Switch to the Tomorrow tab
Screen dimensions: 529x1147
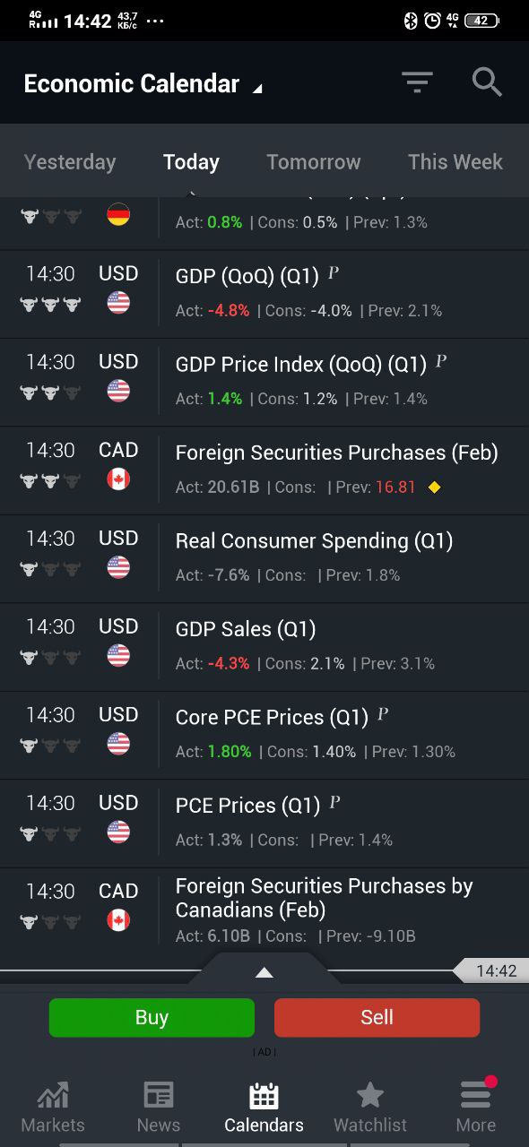coord(314,162)
